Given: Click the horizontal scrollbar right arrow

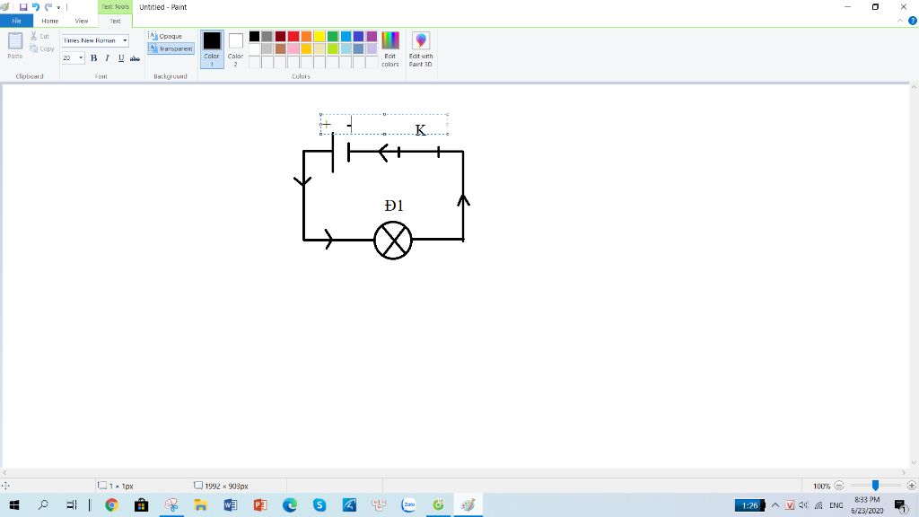Looking at the screenshot, I should coord(904,472).
